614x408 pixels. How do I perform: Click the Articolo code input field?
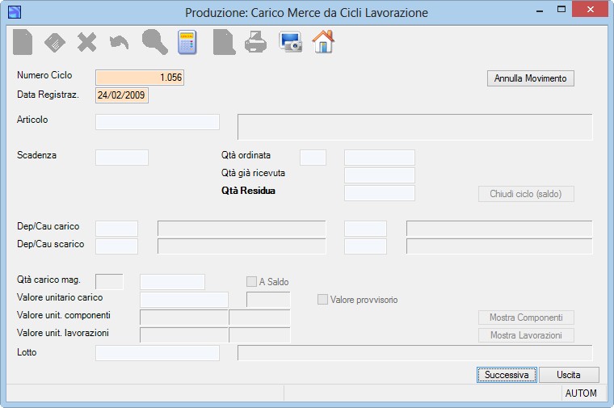click(x=158, y=122)
